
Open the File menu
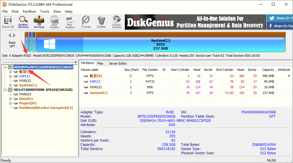(5, 12)
